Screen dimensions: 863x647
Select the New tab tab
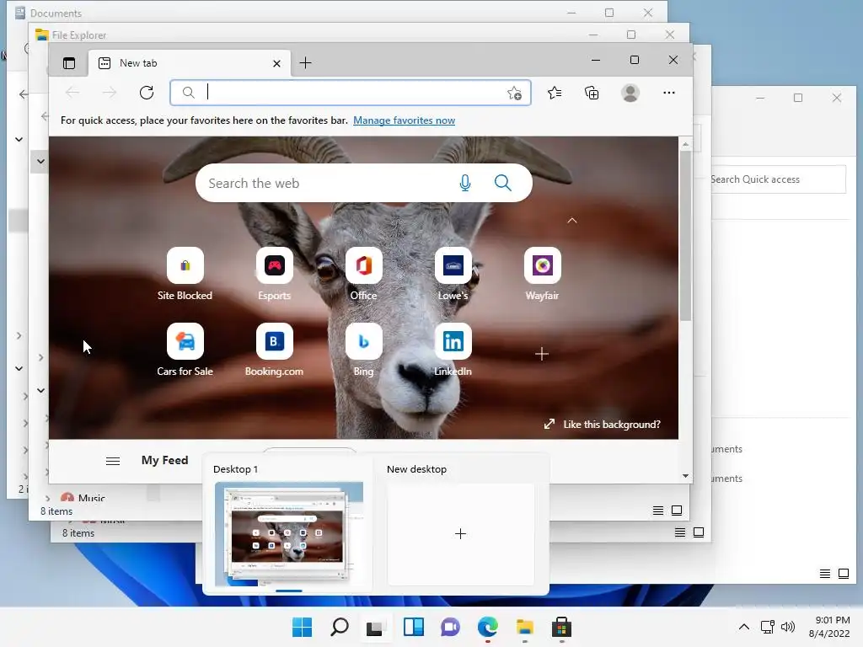(x=189, y=63)
